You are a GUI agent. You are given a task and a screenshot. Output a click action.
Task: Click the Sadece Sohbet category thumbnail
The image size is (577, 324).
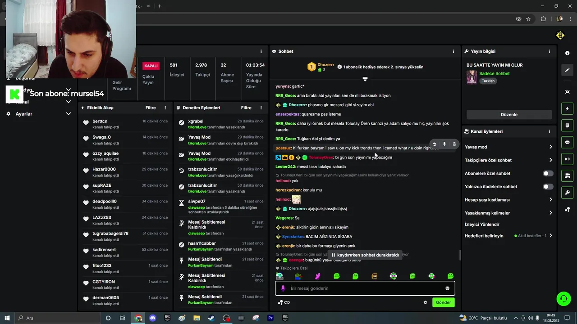point(472,77)
